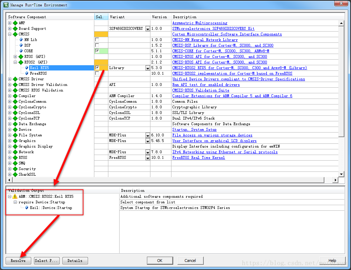Open the FreeRTOS Real Time Kernel link
351x270 pixels.
198,157
